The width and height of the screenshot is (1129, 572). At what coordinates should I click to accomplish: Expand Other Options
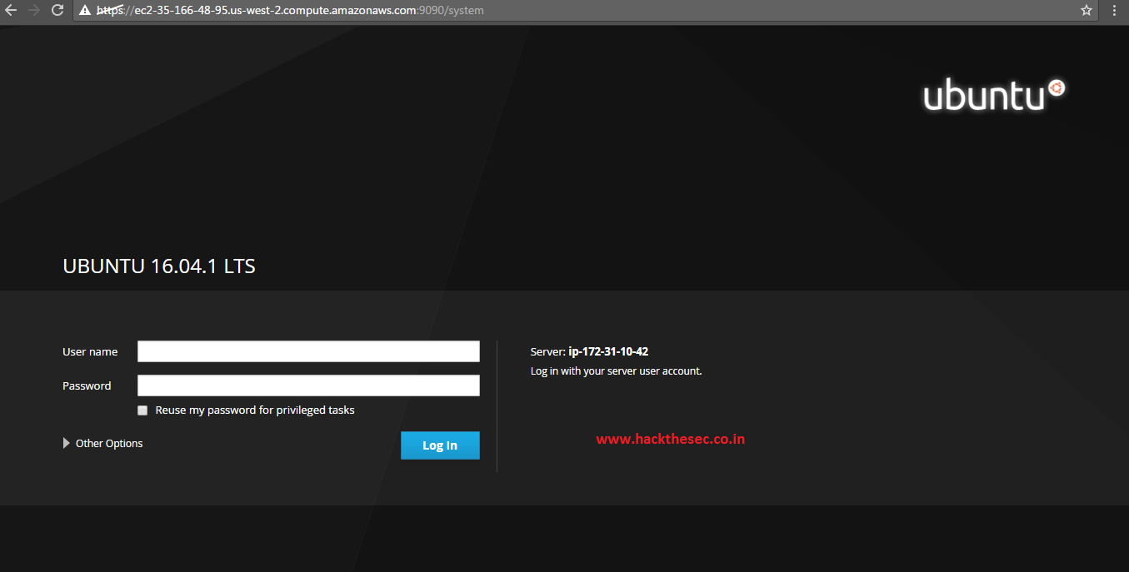103,444
